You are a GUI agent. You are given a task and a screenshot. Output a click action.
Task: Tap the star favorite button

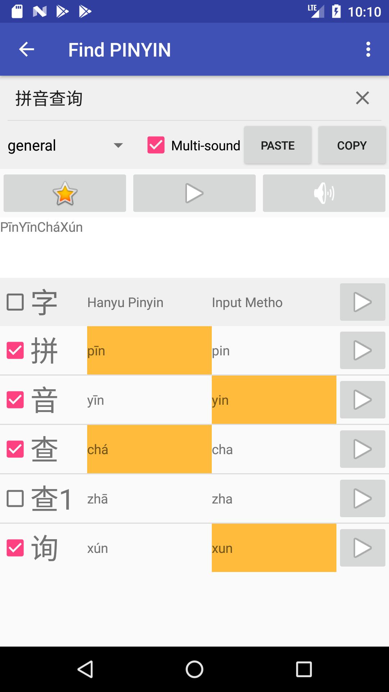coord(65,193)
